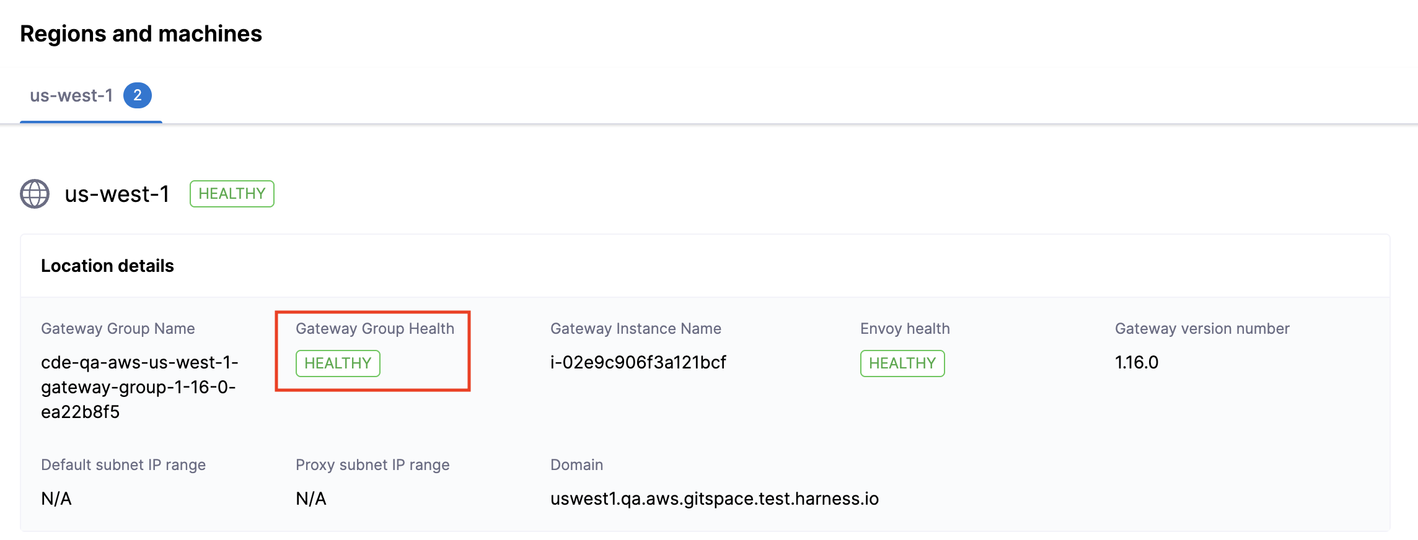This screenshot has width=1418, height=540.
Task: Click the Gateway version number label
Action: 1202,329
